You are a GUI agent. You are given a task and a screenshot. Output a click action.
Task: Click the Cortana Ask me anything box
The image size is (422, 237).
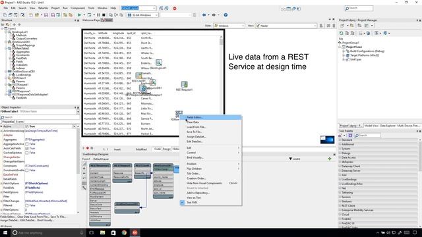click(x=48, y=232)
